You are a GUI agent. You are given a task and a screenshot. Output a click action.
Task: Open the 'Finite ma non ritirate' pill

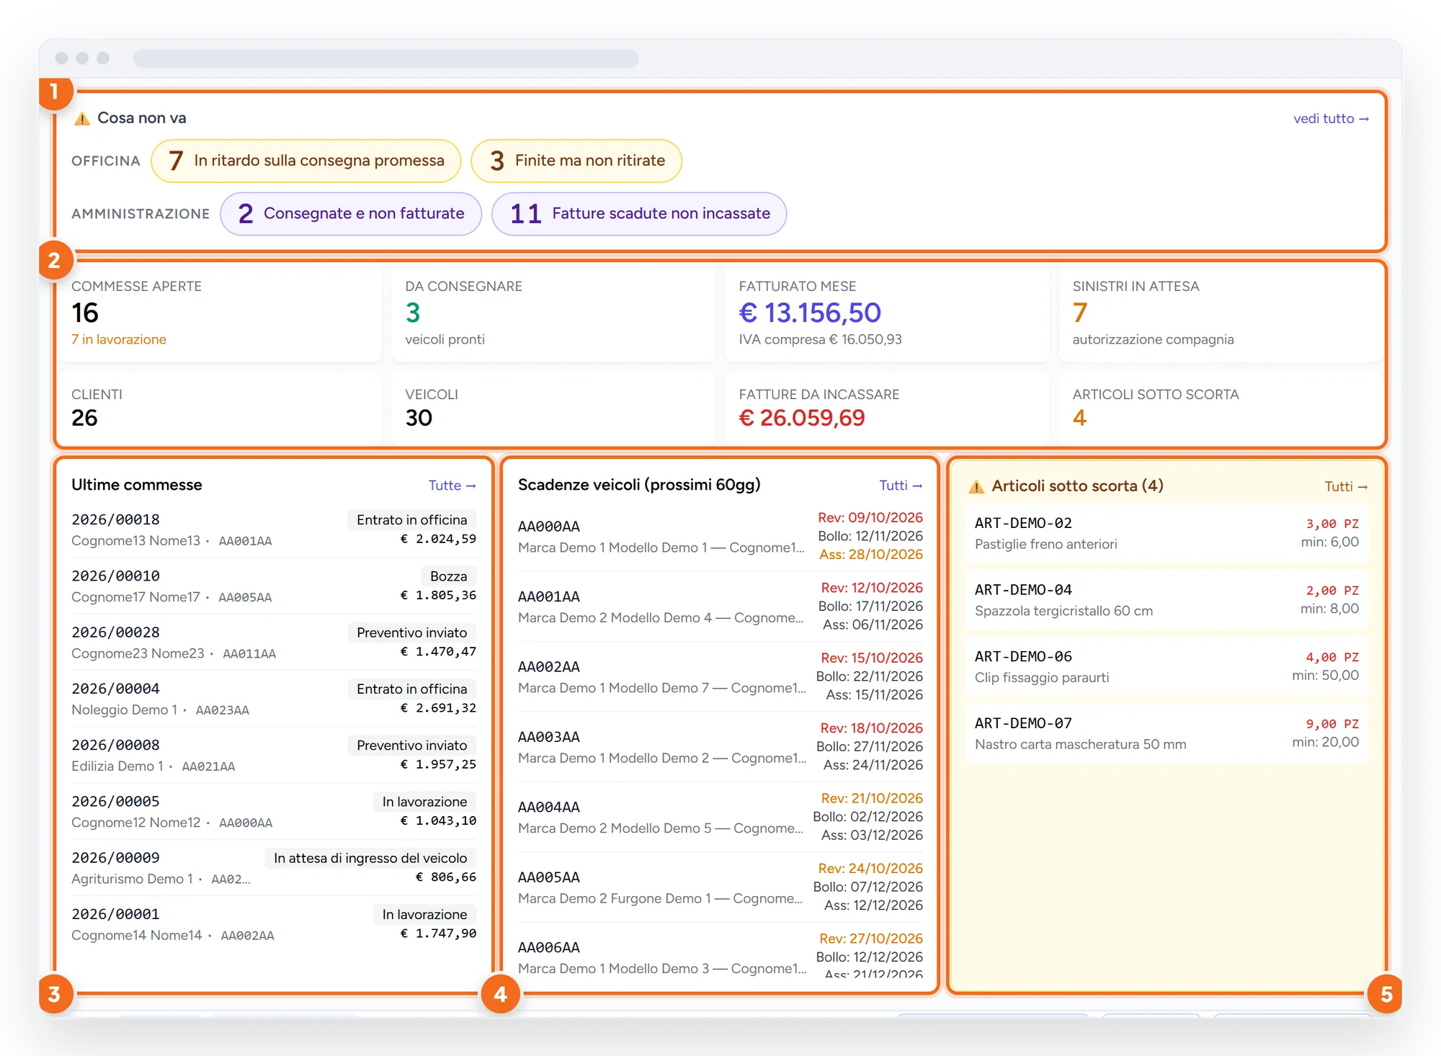[576, 161]
